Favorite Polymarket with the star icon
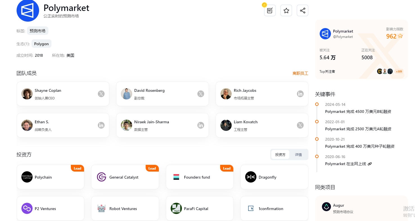415x221 pixels. 286,11
